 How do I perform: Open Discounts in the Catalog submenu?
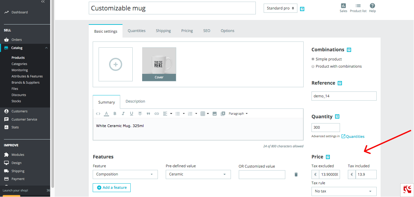(19, 95)
